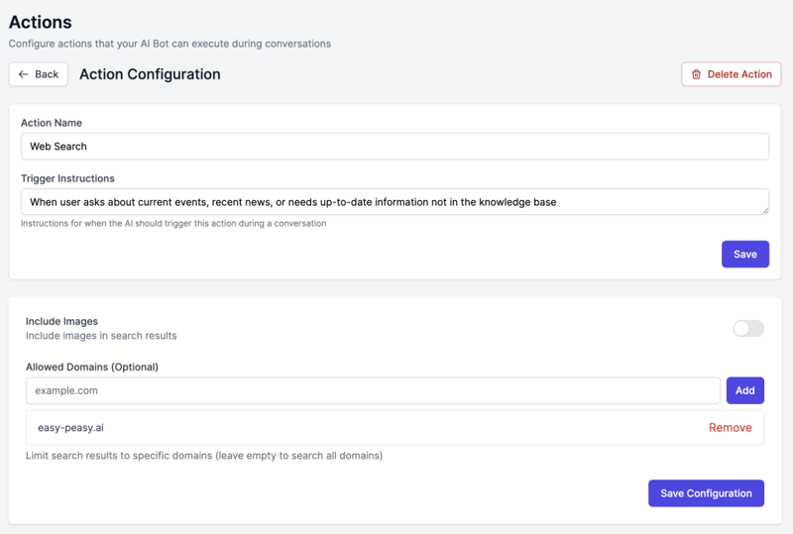Click the left arrow icon in Back button
The width and height of the screenshot is (793, 534).
coord(24,74)
